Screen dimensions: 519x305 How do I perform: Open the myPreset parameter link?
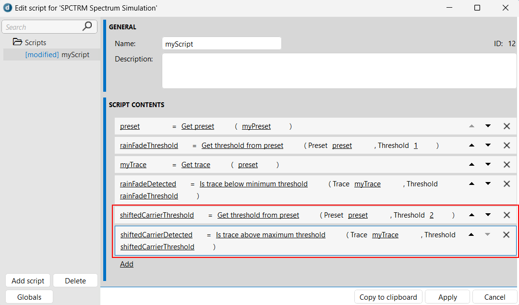(256, 126)
